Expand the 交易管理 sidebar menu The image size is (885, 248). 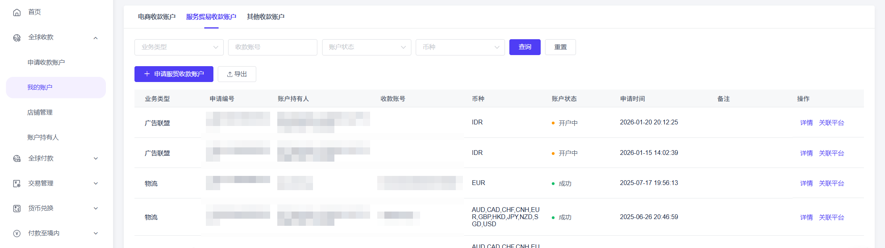click(x=96, y=183)
